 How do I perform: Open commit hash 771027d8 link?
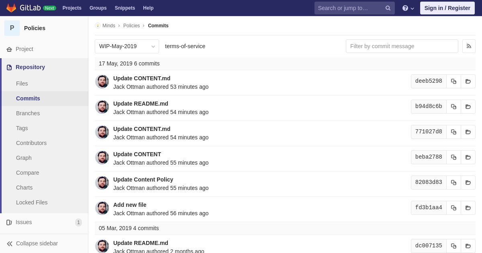[429, 132]
